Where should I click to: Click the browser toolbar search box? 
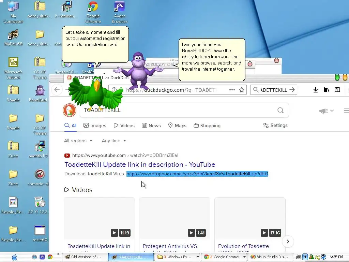pyautogui.click(x=274, y=90)
